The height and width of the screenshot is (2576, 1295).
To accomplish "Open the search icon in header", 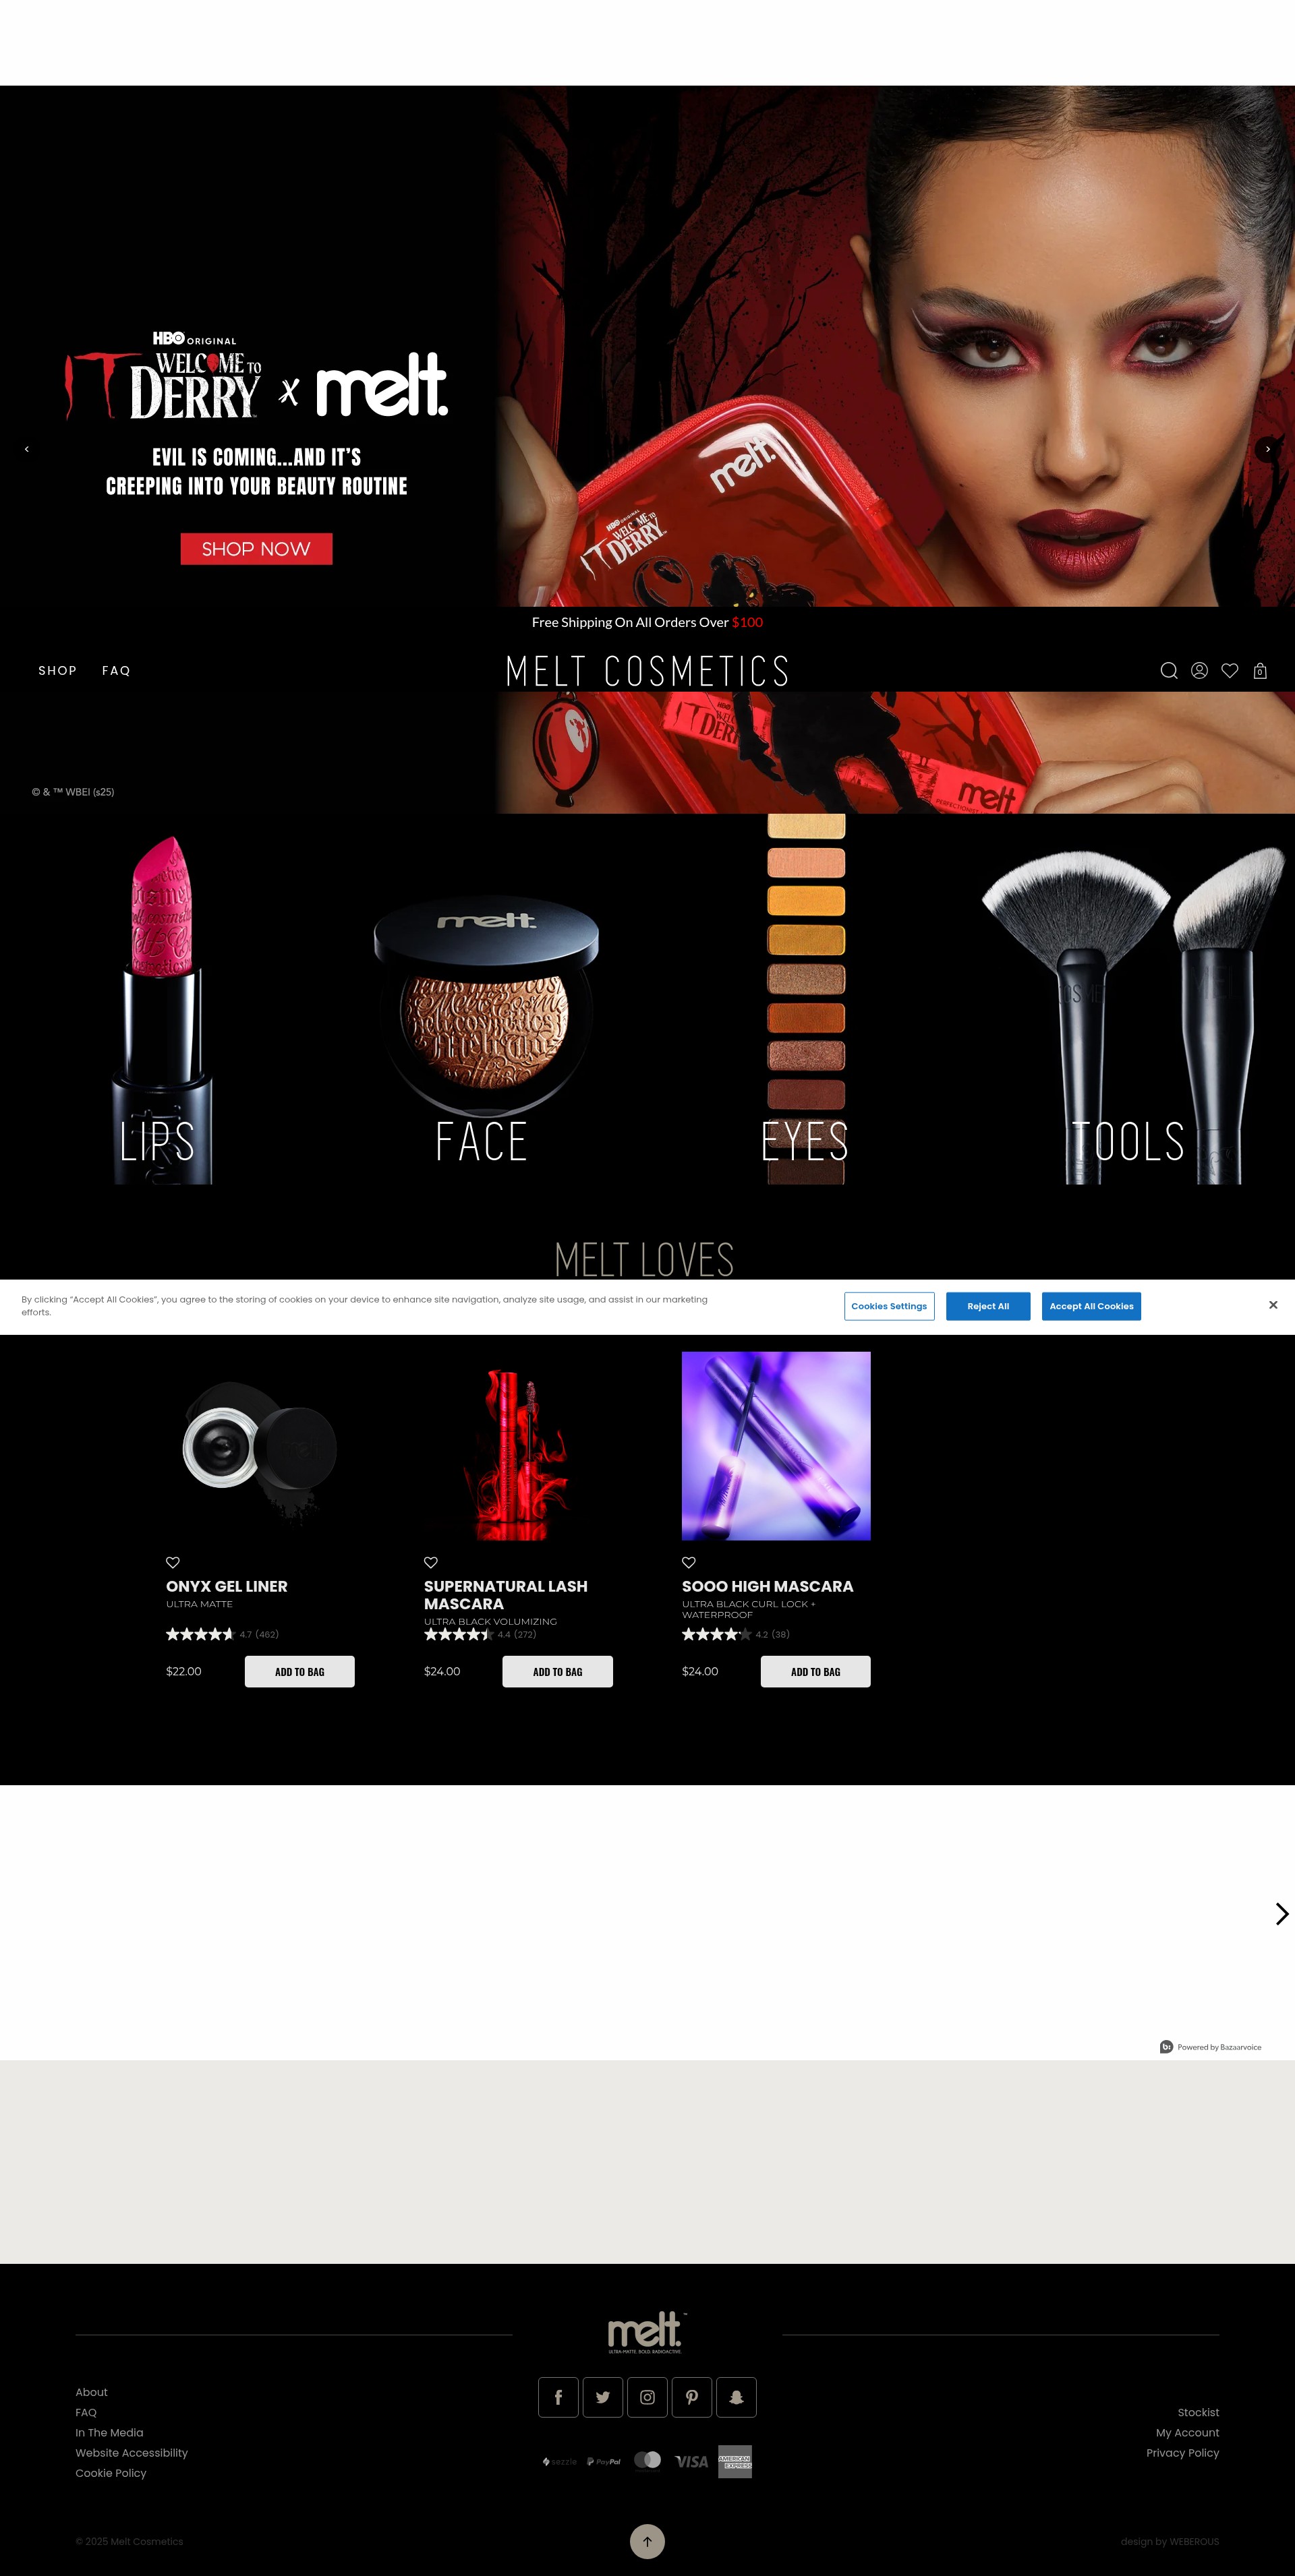I will (x=1168, y=671).
